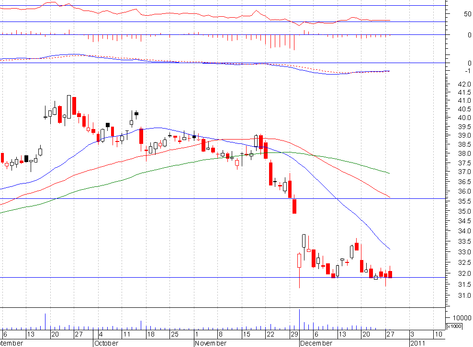Click the 35.5 price axis label
Screen dimensions: 473x347
pos(464,201)
